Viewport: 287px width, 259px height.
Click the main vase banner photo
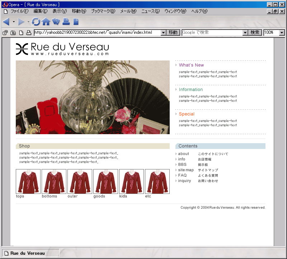93,97
